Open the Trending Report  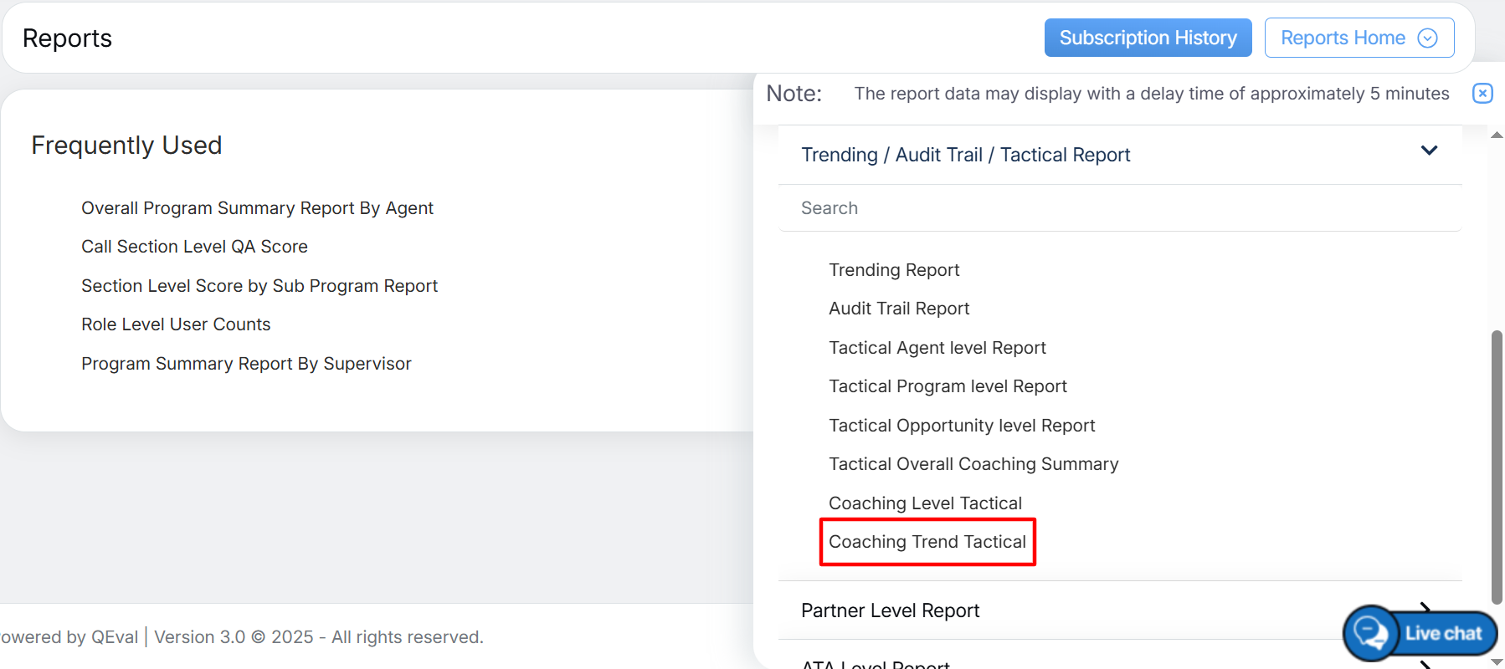coord(894,270)
